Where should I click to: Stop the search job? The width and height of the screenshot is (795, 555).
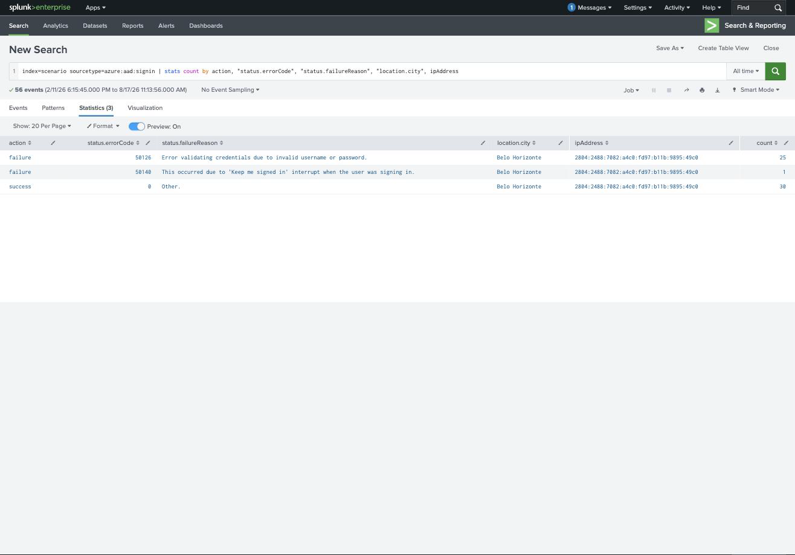coord(669,90)
